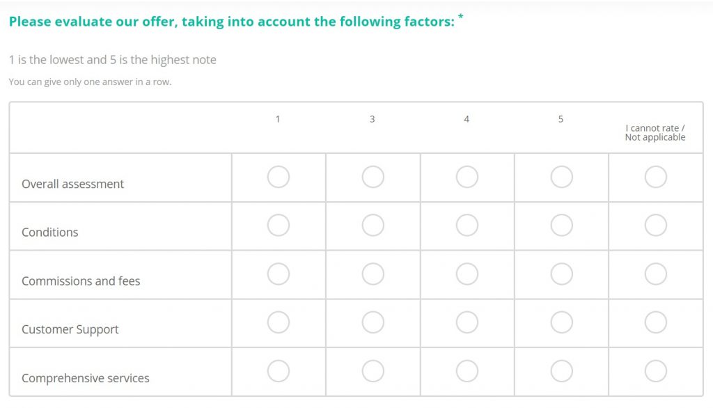Mark Conditions as I cannot rate
713x408 pixels.
pyautogui.click(x=656, y=225)
